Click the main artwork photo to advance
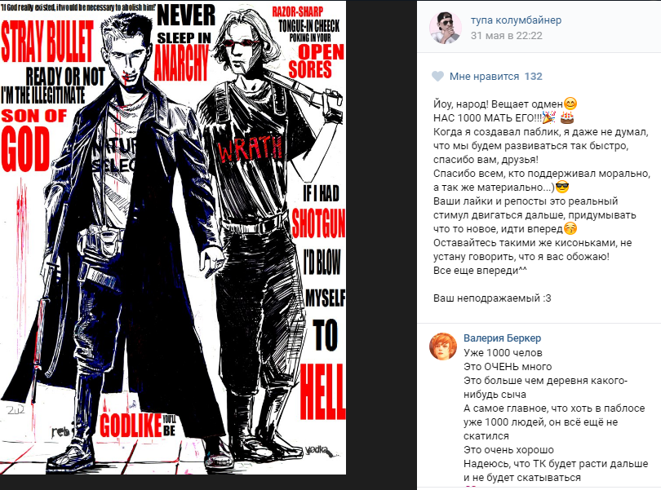The width and height of the screenshot is (661, 490). tap(173, 237)
